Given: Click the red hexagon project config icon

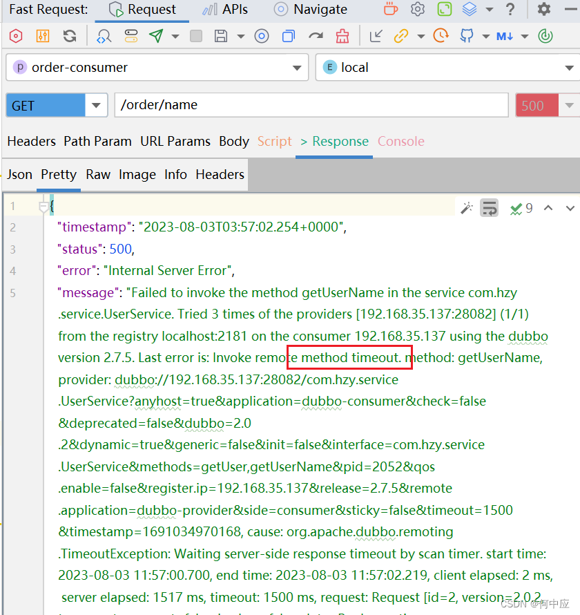Looking at the screenshot, I should click(x=16, y=36).
